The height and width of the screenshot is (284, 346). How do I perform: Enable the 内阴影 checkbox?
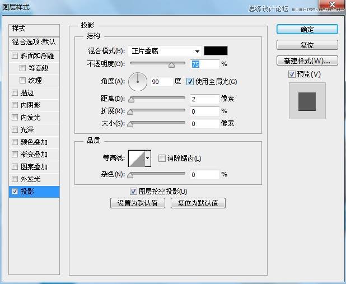coord(15,105)
